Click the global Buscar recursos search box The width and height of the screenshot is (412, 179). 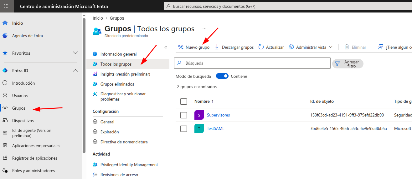288,6
